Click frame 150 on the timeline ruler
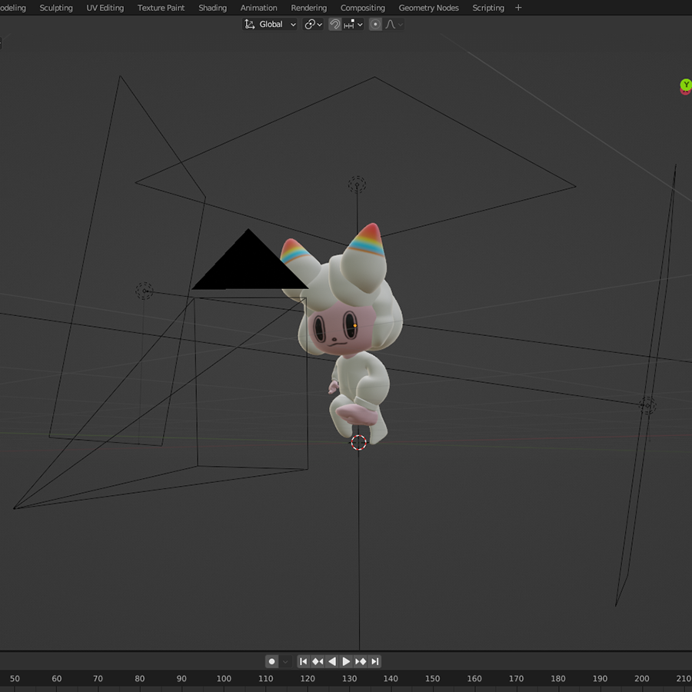 pyautogui.click(x=432, y=678)
